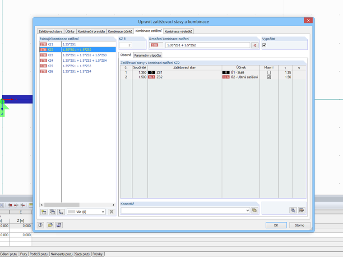Select combination KZ2 in the list
The height and width of the screenshot is (257, 343).
coord(78,50)
